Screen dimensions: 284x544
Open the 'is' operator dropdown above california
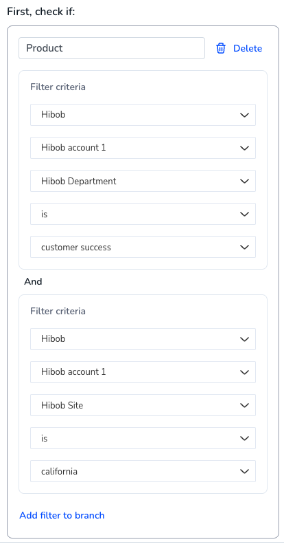point(143,438)
